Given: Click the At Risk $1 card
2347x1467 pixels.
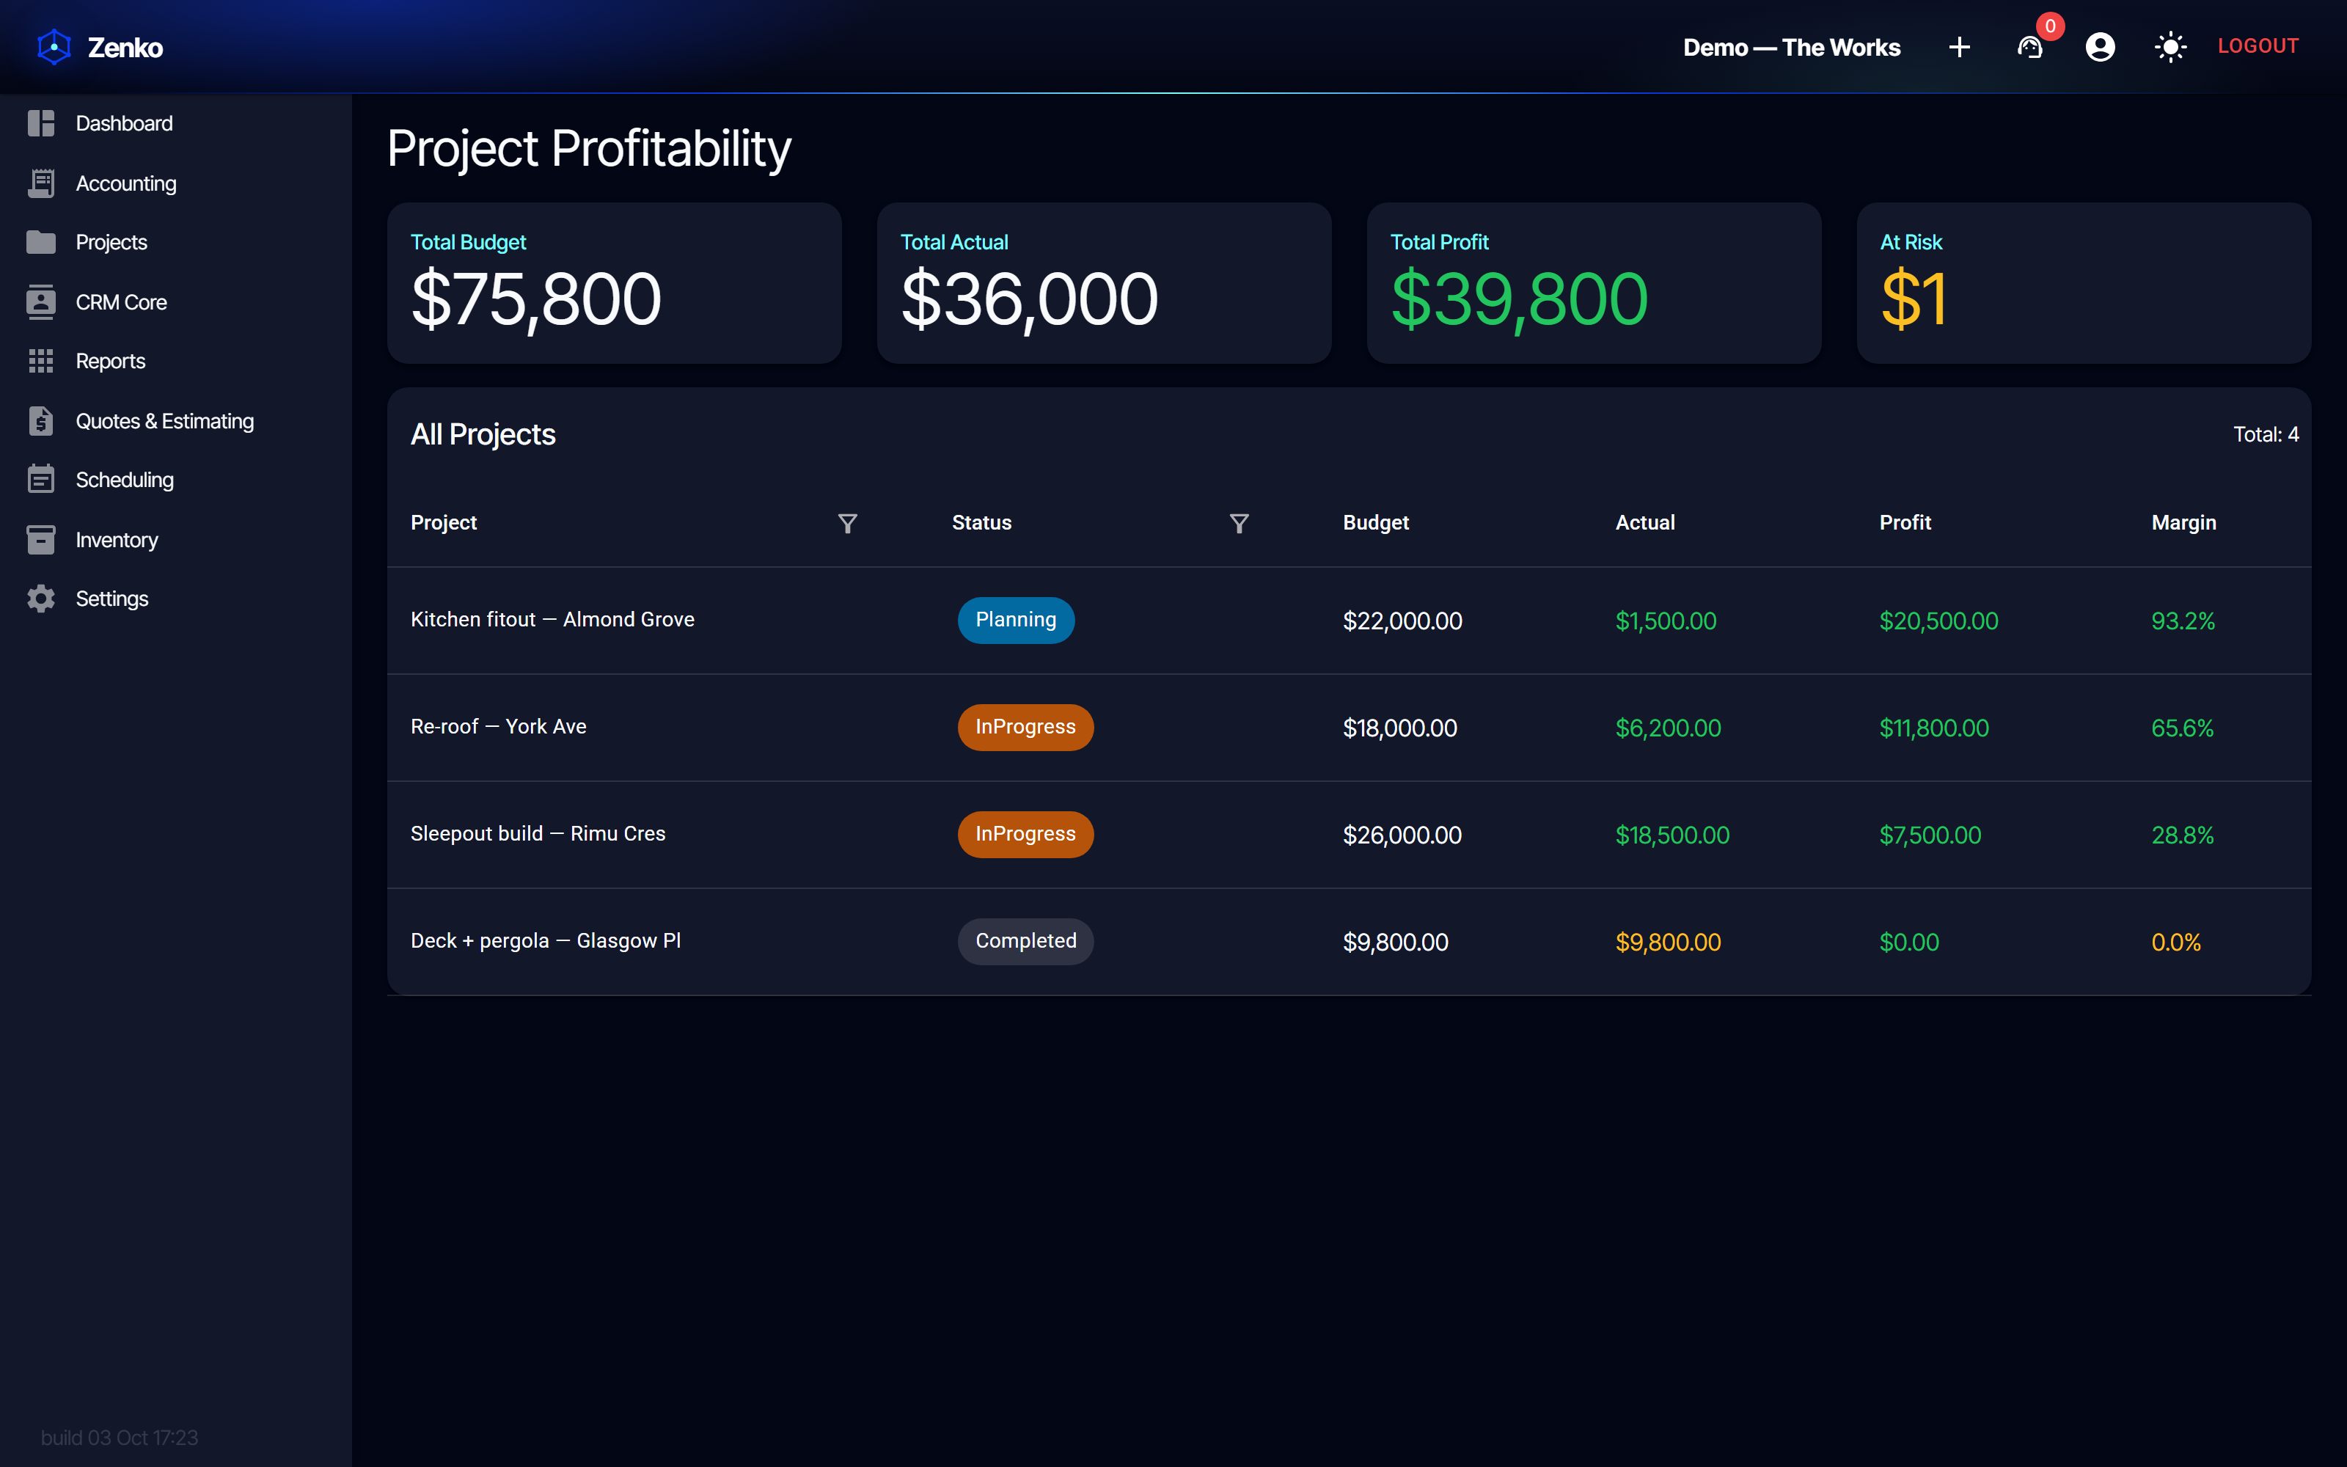Looking at the screenshot, I should pos(2083,283).
